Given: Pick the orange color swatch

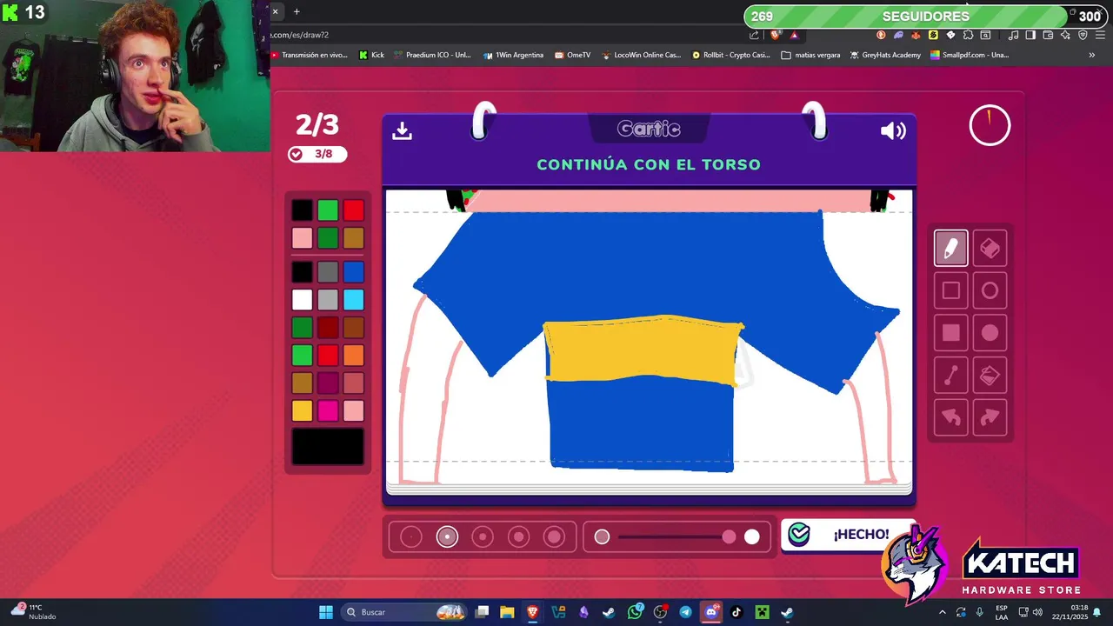Looking at the screenshot, I should tap(353, 355).
